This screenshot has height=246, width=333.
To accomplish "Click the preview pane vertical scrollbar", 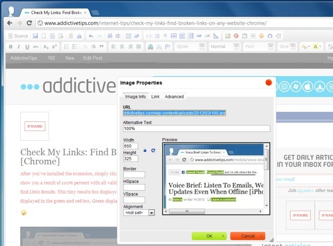I will (x=266, y=176).
